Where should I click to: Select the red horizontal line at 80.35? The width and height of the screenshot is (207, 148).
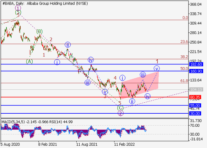click(x=94, y=97)
